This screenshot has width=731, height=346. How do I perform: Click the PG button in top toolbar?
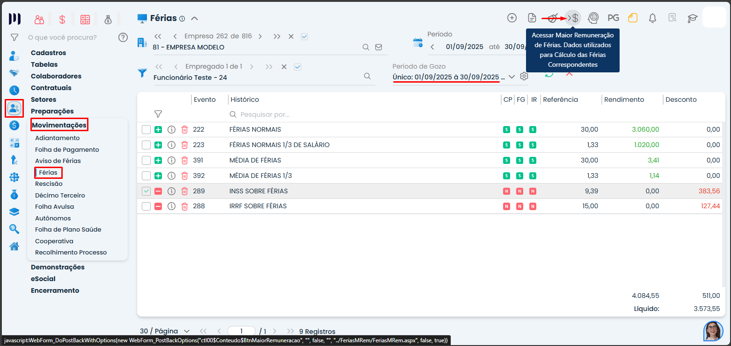(613, 18)
